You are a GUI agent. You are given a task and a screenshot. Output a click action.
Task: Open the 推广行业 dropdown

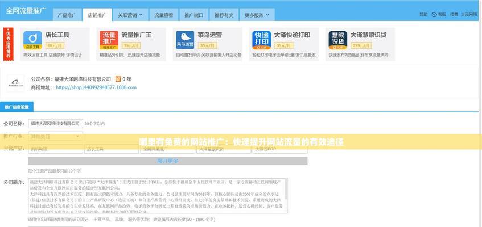point(55,137)
